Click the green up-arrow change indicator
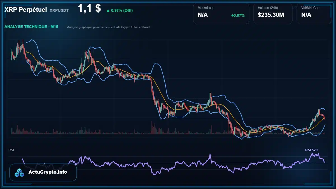 click(x=108, y=10)
